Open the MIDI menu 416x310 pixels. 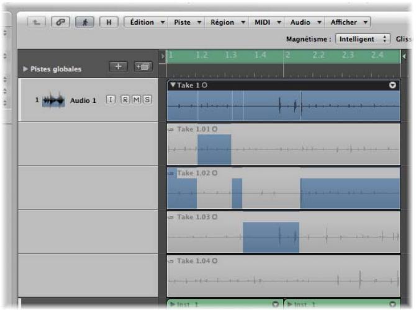pos(266,22)
